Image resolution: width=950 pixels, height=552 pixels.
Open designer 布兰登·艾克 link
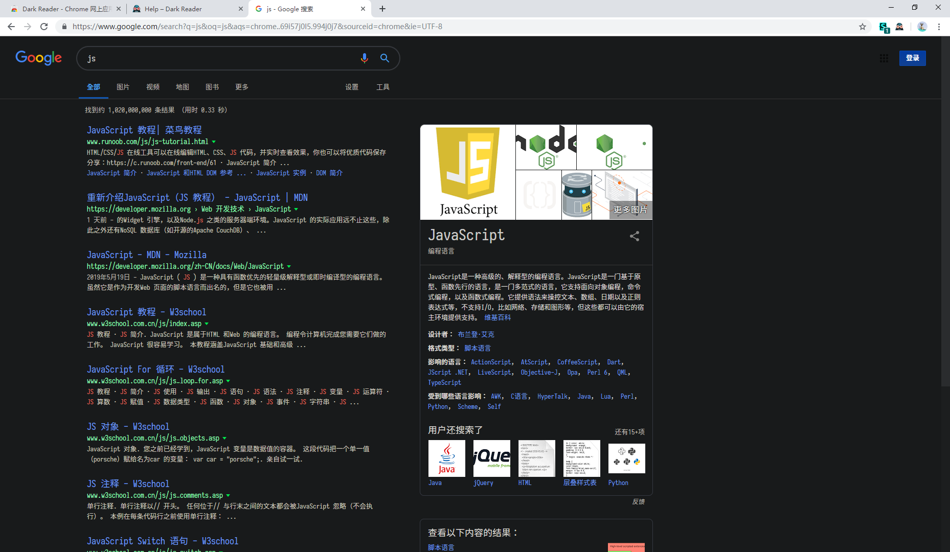click(x=476, y=334)
